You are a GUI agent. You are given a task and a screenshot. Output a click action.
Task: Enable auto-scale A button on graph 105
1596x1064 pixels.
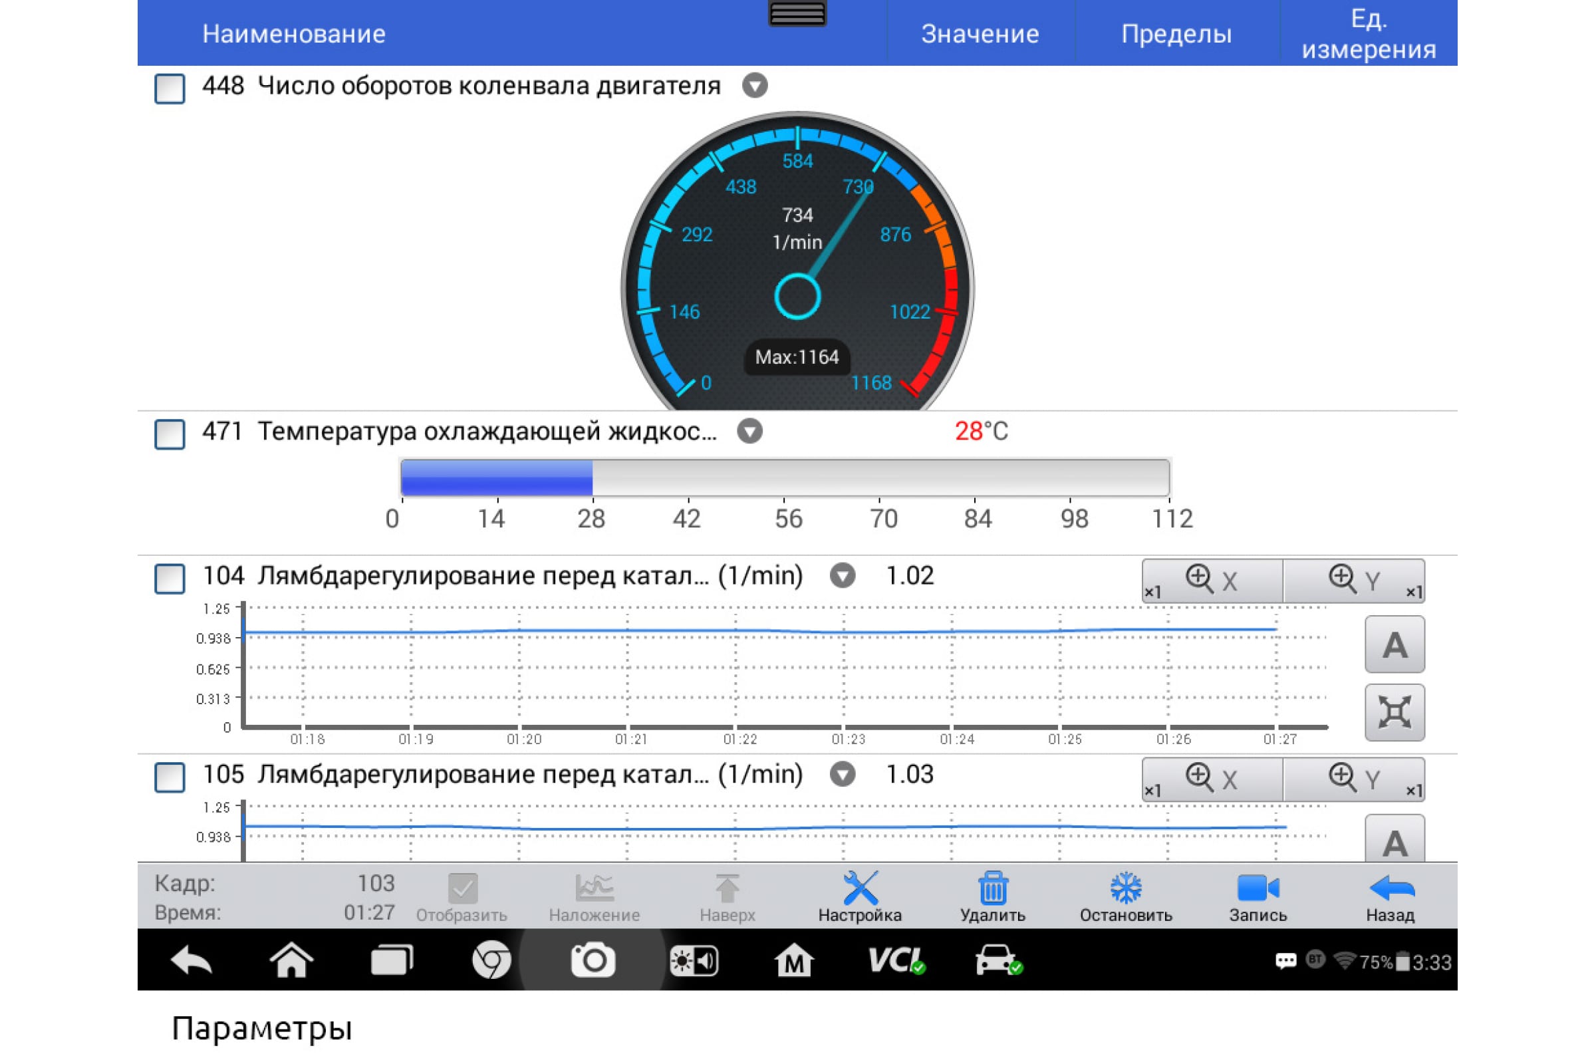click(x=1395, y=839)
